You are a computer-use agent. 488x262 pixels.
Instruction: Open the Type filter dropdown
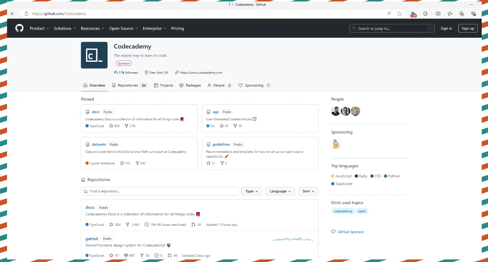[x=251, y=191]
